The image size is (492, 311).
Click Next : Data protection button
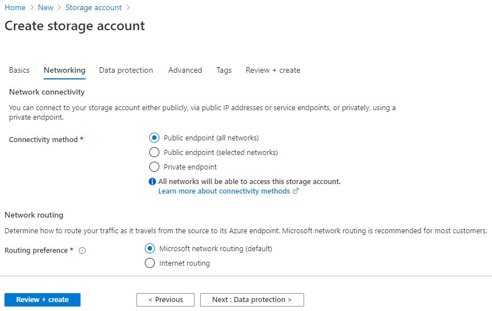tap(252, 300)
